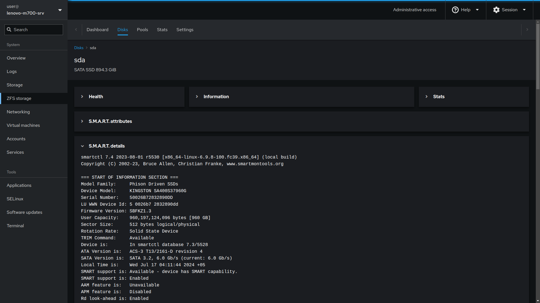Click the page vertical scrollbar thumb

(x=538, y=56)
